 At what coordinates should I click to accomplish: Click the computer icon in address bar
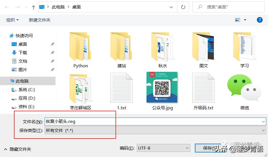[x=42, y=7]
